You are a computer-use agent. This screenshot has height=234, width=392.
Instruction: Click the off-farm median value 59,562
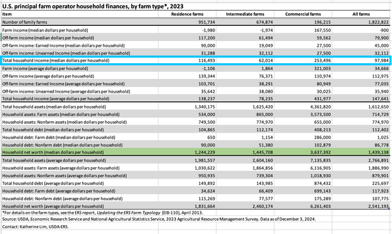pyautogui.click(x=324, y=38)
